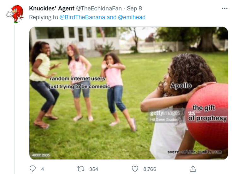Click the 8,766 likes count
The width and height of the screenshot is (235, 174).
pyautogui.click(x=150, y=169)
